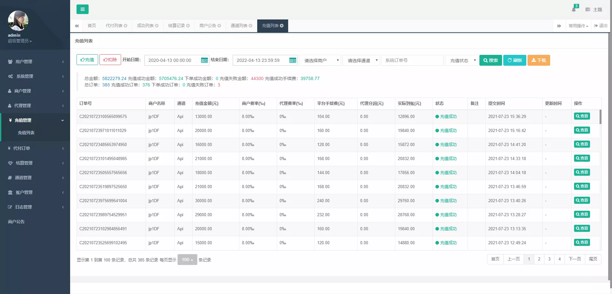Click the admin avatar picture
Viewport: 612px width, 294px height.
pyautogui.click(x=18, y=21)
